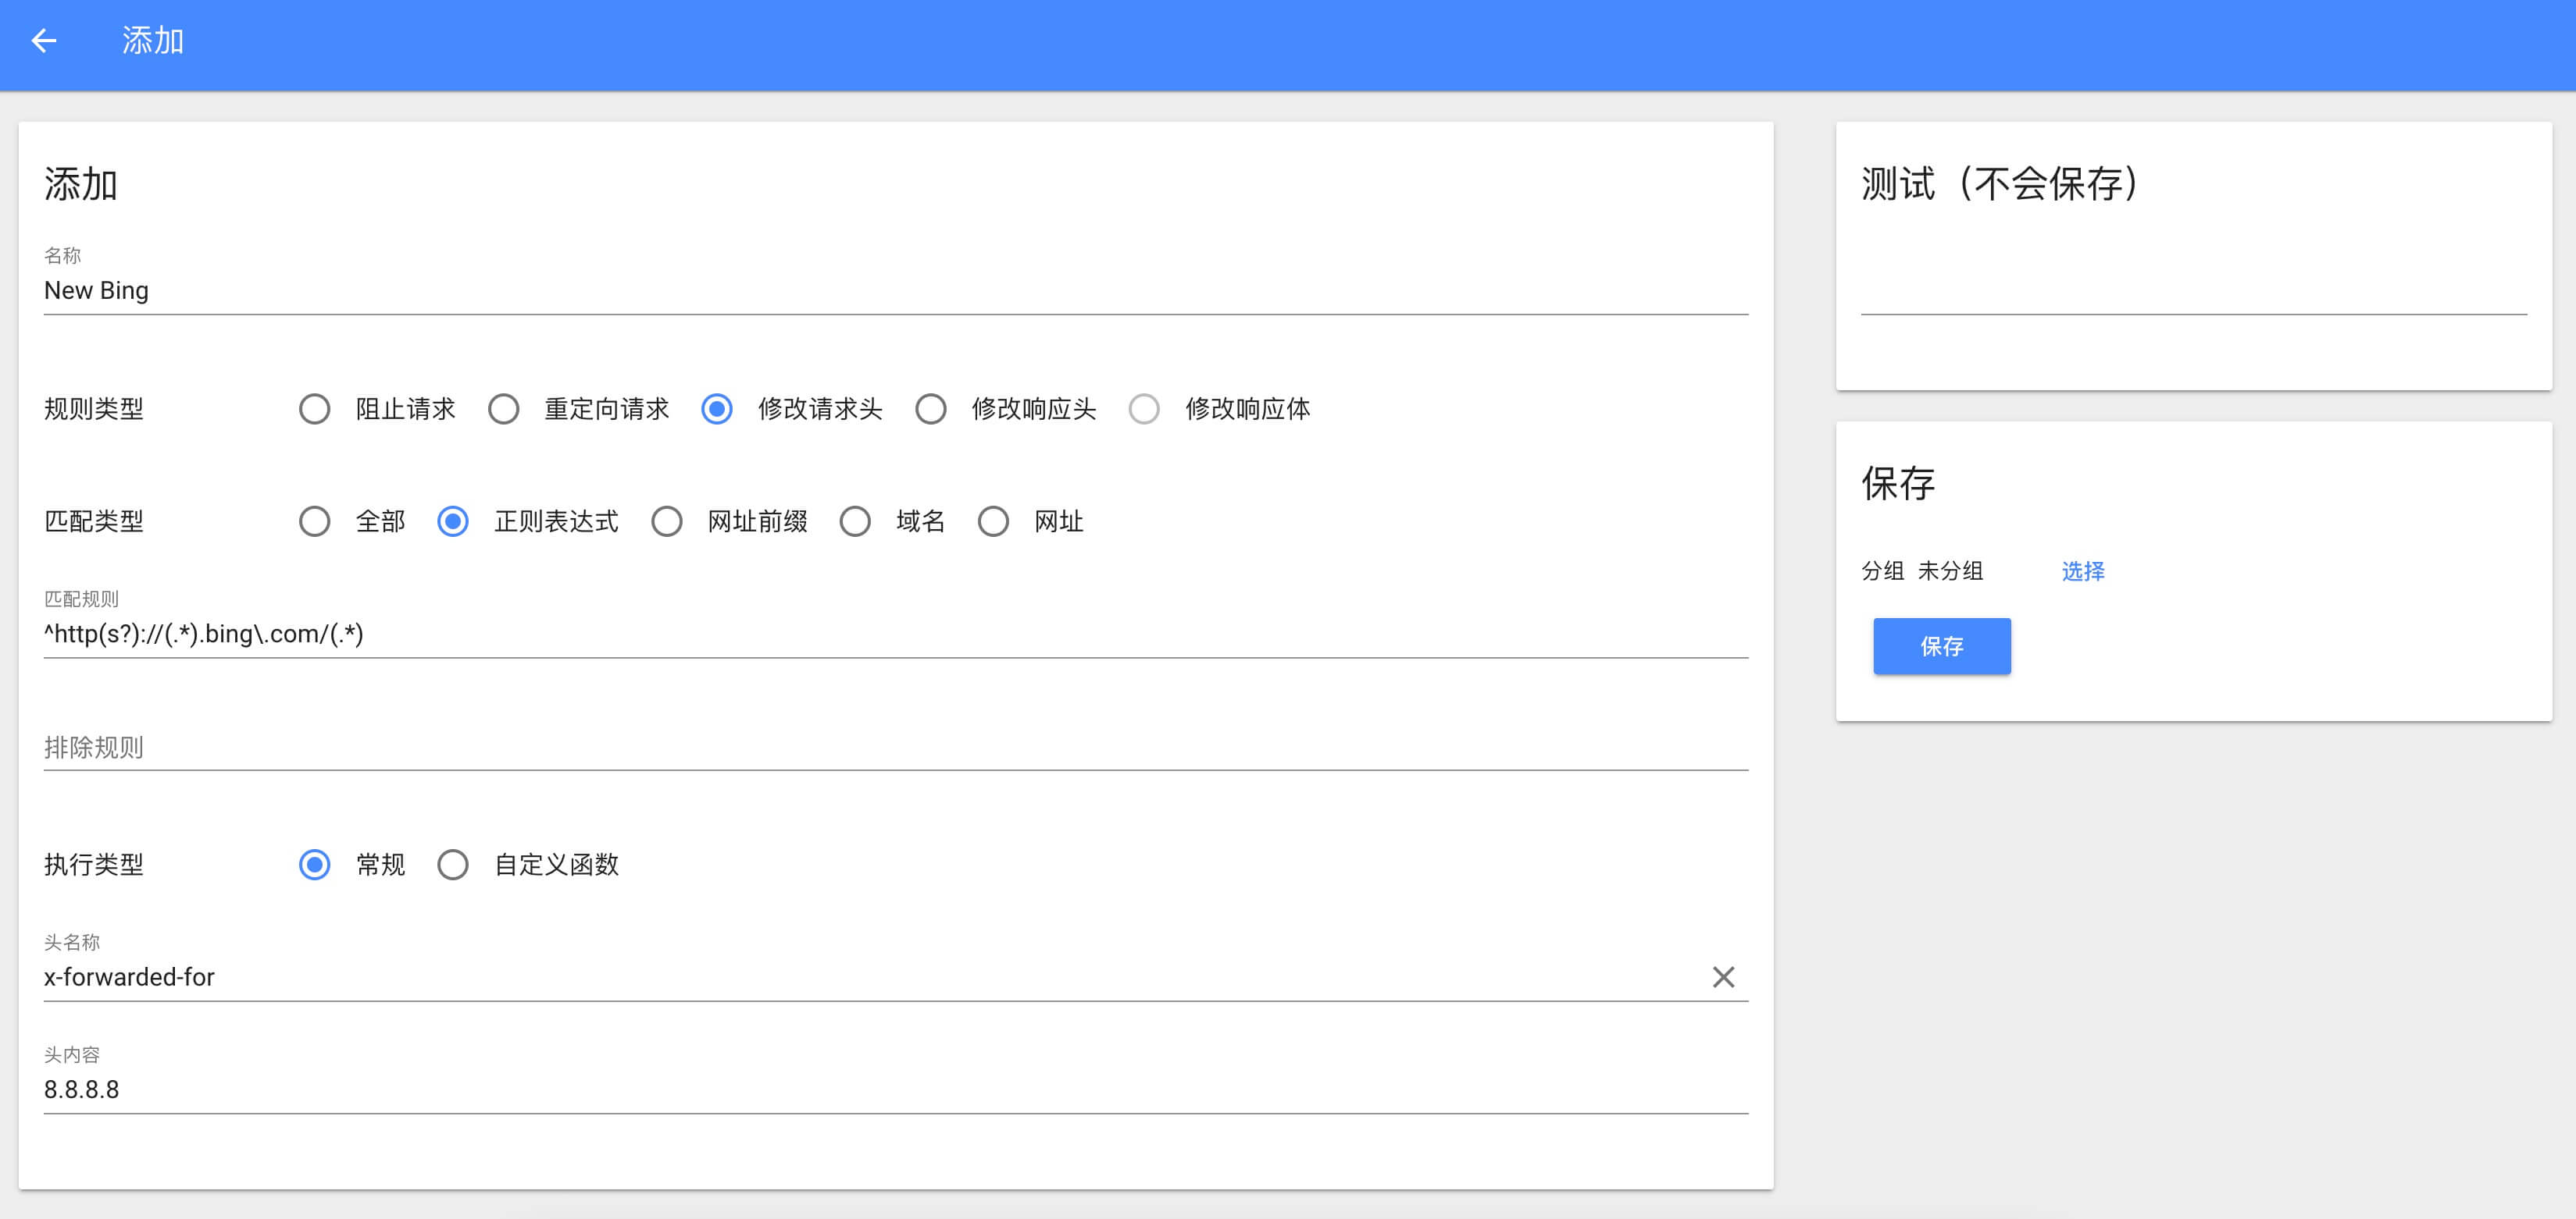Viewport: 2576px width, 1219px height.
Task: Set match type to 网址
Action: point(993,521)
